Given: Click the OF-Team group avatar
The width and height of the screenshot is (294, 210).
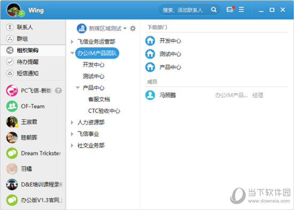Looking at the screenshot, I should click(12, 106).
